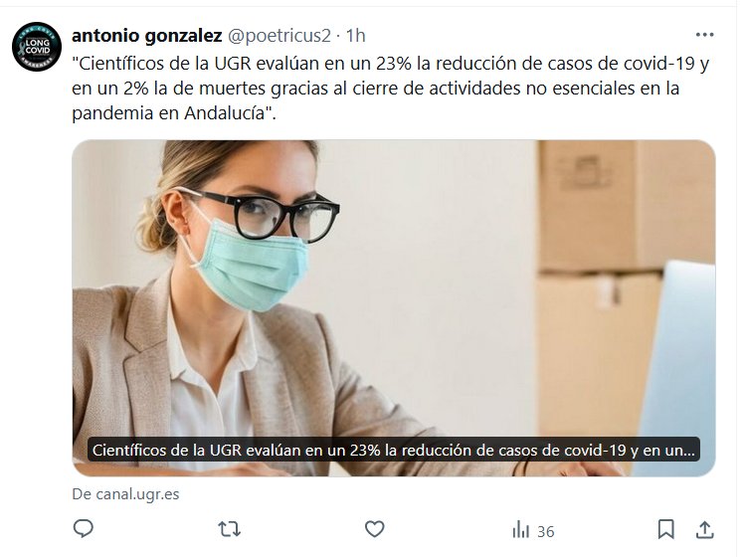The width and height of the screenshot is (744, 557).
Task: Repost the tweet with the retweet icon
Action: coord(229,529)
